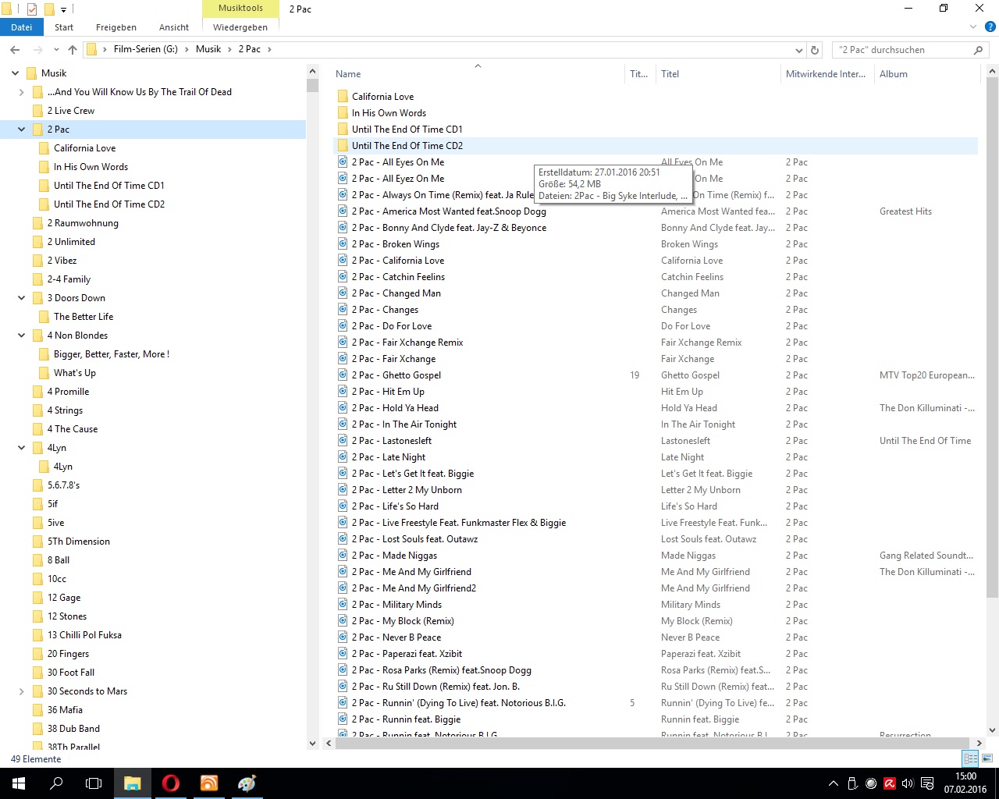Click the Musiktools contextual tab header
Image resolution: width=999 pixels, height=799 pixels.
click(240, 9)
